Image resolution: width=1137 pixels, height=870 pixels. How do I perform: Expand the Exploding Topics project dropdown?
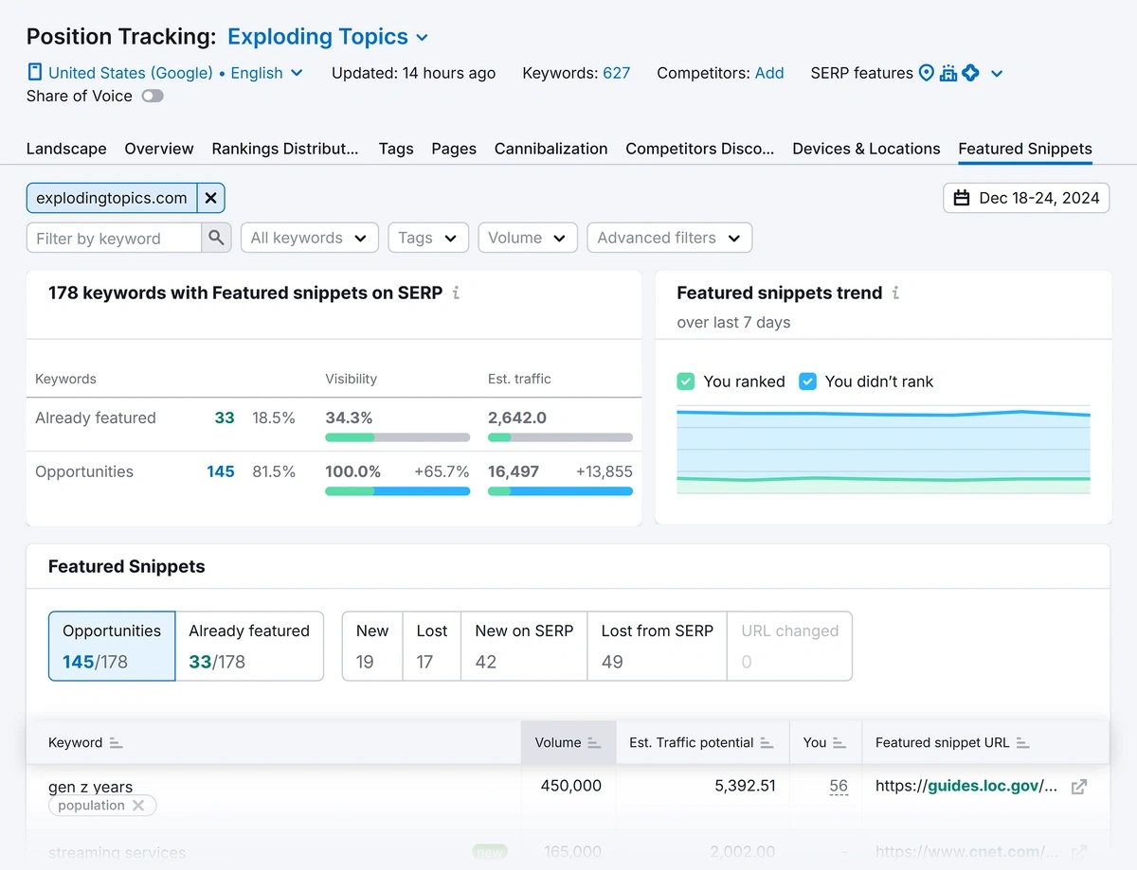pyautogui.click(x=328, y=37)
